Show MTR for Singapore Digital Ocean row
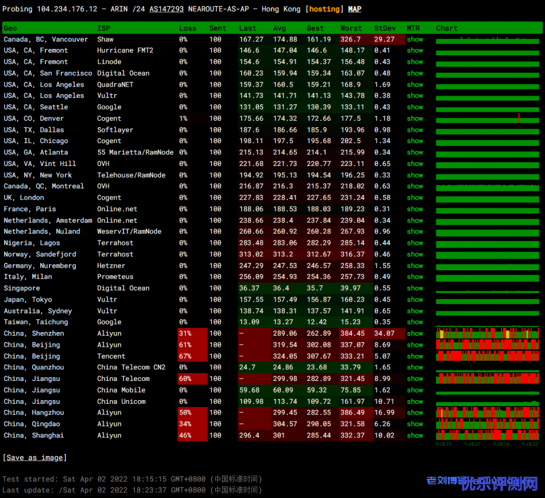 [415, 288]
